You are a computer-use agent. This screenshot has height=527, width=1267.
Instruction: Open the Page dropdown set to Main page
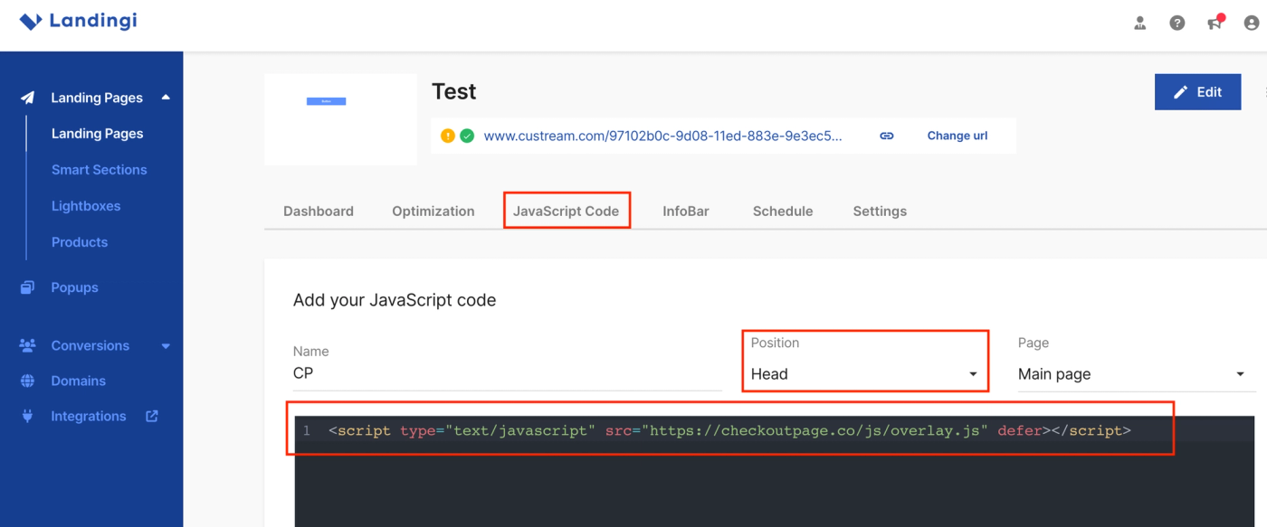coord(1131,374)
